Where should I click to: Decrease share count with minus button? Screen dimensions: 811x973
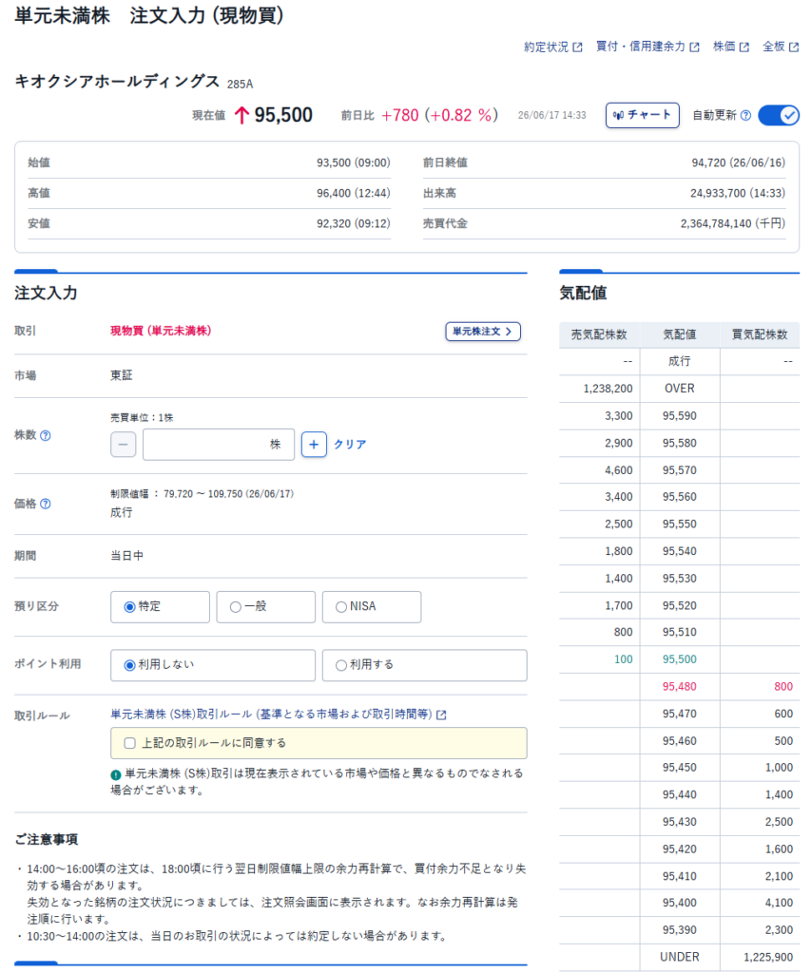[123, 445]
